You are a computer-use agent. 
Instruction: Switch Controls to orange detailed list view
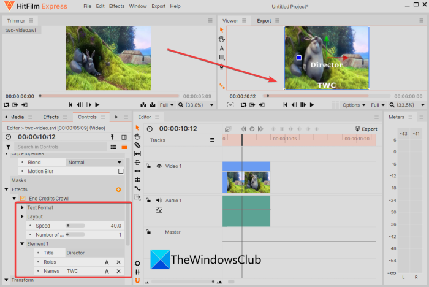point(124,147)
